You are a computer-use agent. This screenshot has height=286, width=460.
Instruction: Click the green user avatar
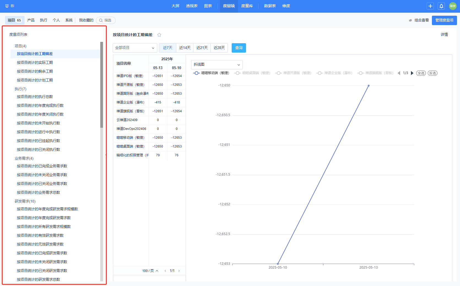tap(453, 6)
